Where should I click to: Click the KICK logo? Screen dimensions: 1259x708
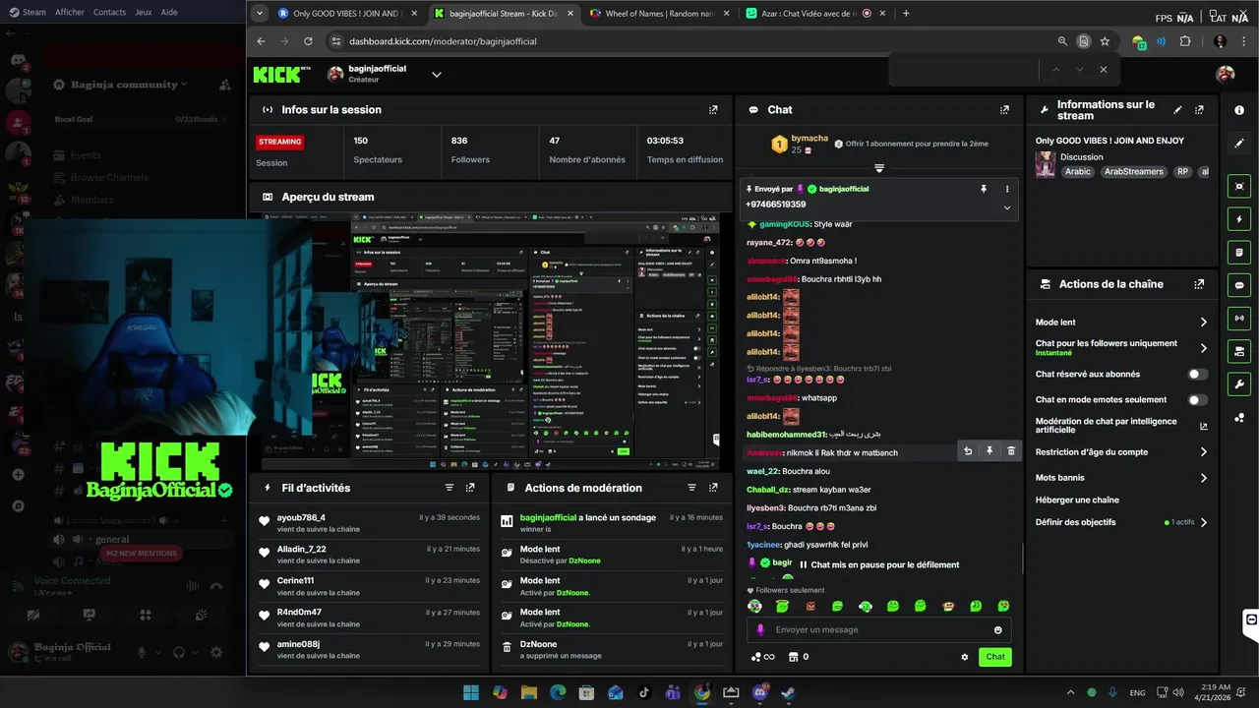coord(276,75)
